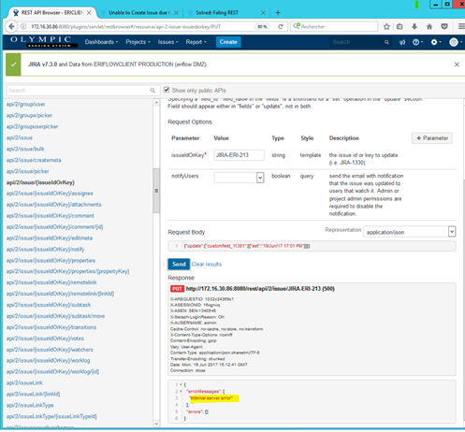The width and height of the screenshot is (465, 432).
Task: Dismiss the JIRA v7.3.0 announcement banner
Action: click(x=457, y=65)
